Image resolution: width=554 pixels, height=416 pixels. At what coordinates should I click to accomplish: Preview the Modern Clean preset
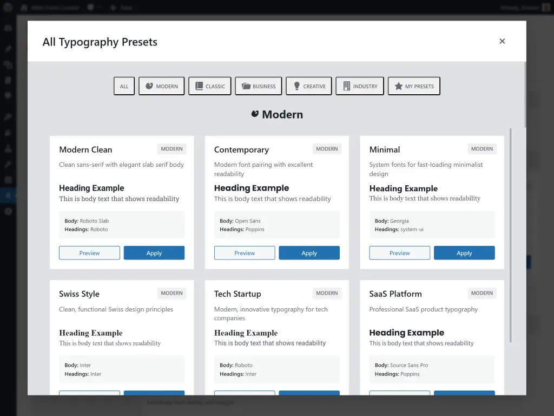(89, 252)
